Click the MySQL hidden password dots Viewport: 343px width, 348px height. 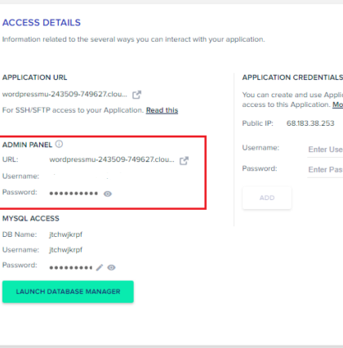coord(71,268)
